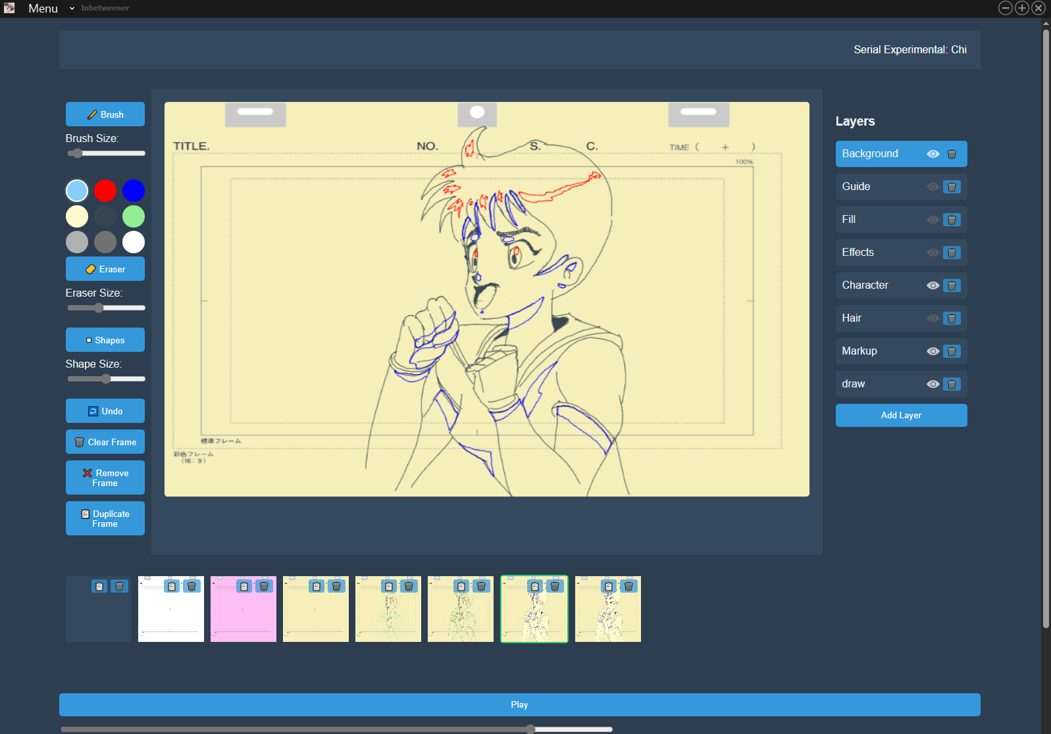
Task: Delete the Character layer with trash icon
Action: [952, 285]
